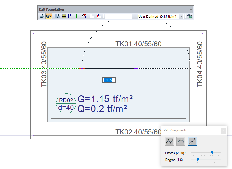Image resolution: width=232 pixels, height=169 pixels.
Task: Click the green grid raft icon
Action: click(x=77, y=16)
